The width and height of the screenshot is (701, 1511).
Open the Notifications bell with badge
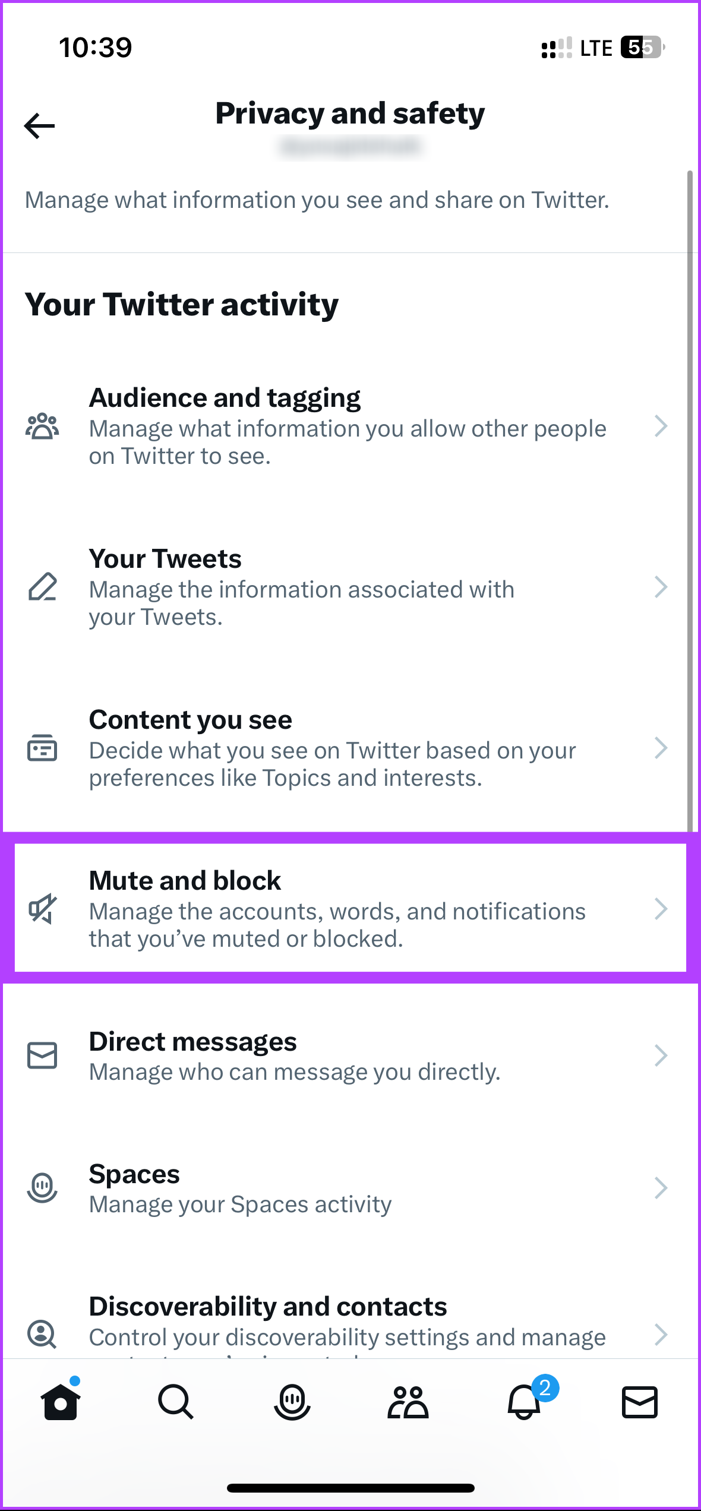526,1401
